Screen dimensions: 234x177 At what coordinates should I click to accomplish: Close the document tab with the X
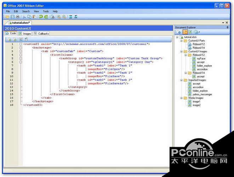[x=227, y=23]
